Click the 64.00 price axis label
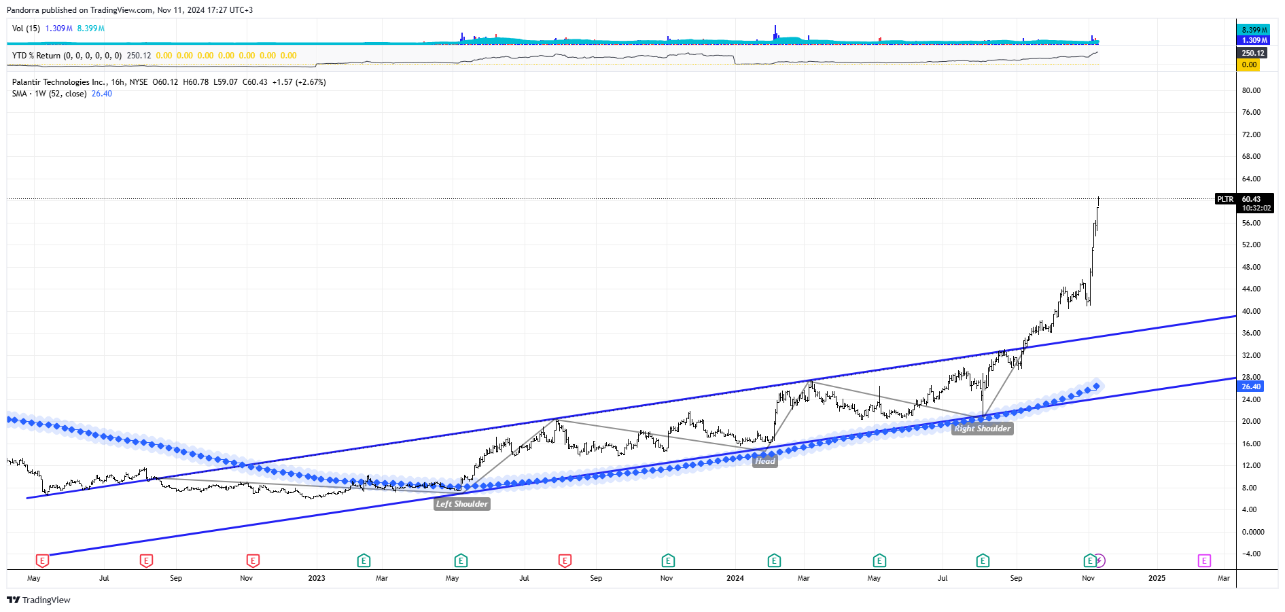This screenshot has height=612, width=1285. pyautogui.click(x=1251, y=179)
